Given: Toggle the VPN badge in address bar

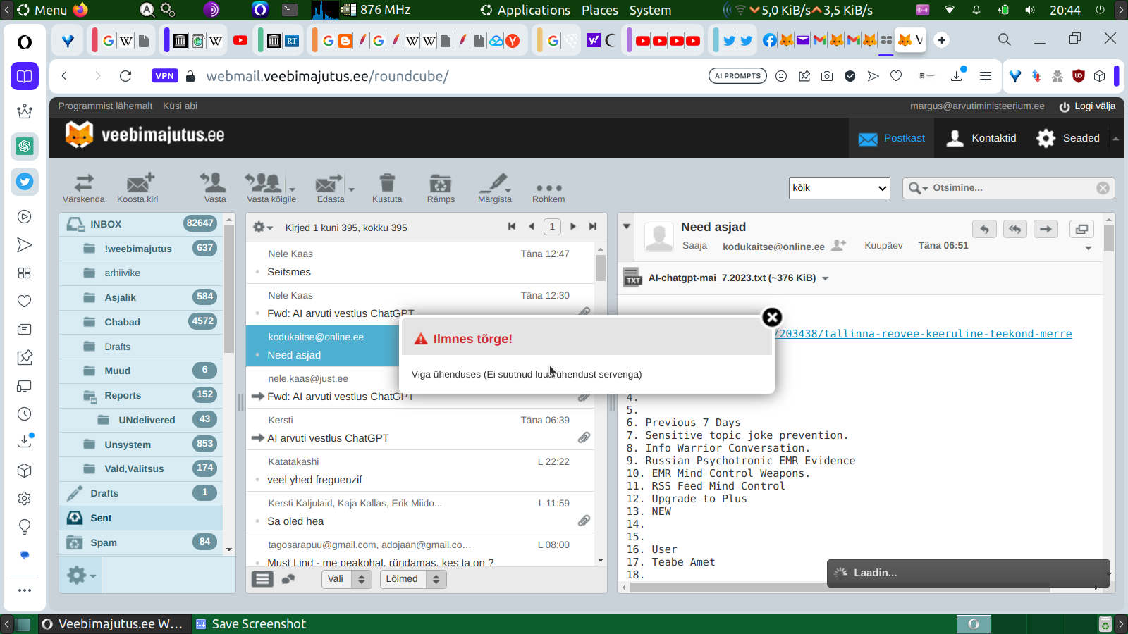Looking at the screenshot, I should tap(164, 76).
